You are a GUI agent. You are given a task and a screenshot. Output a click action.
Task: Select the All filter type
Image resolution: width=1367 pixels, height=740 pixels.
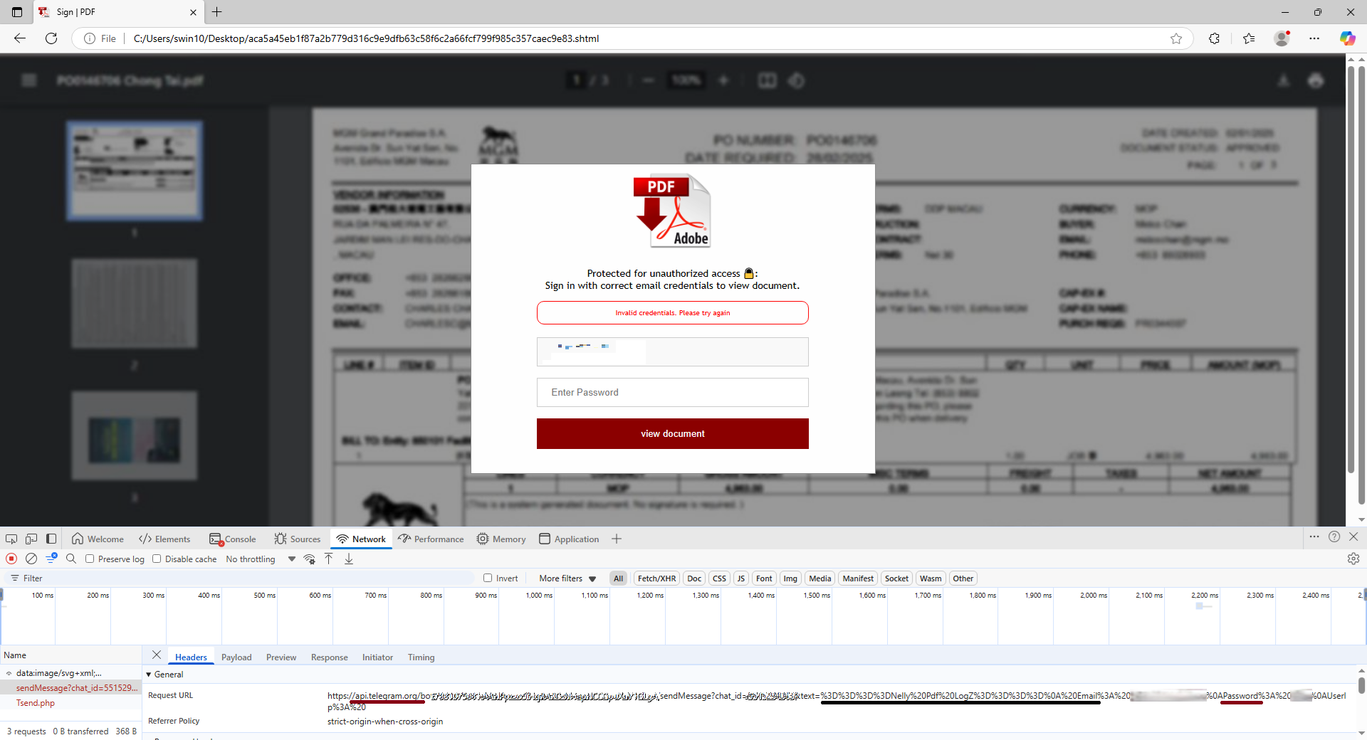pos(619,578)
